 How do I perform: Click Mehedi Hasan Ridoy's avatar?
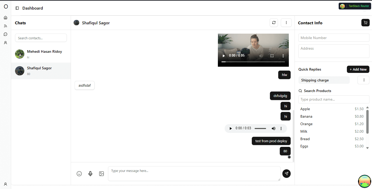coord(20,54)
